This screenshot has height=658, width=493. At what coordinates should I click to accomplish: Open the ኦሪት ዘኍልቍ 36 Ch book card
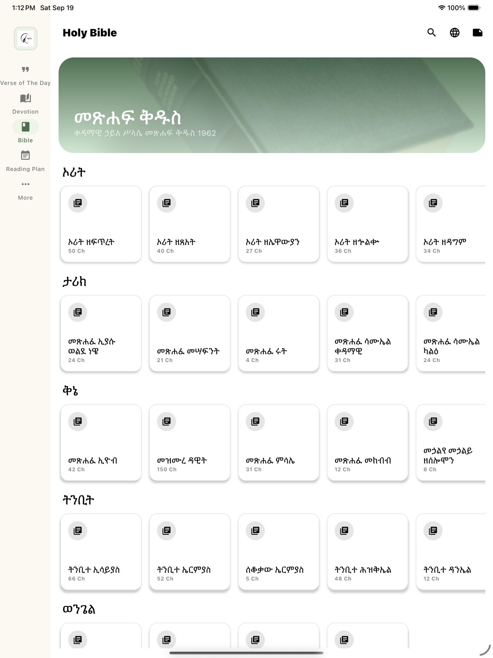pos(368,224)
